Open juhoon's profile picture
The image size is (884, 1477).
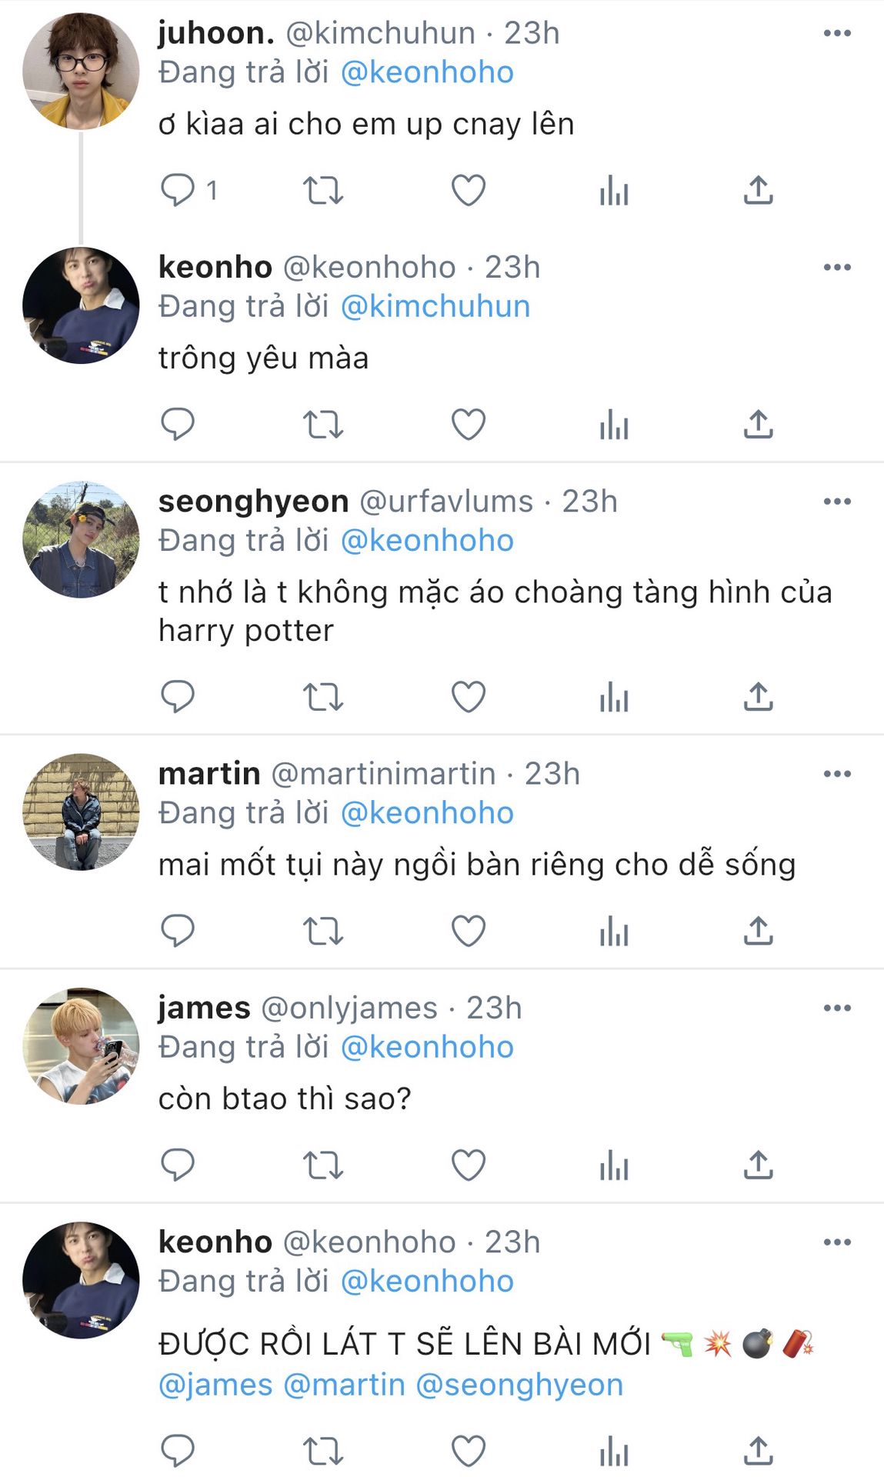[x=81, y=71]
